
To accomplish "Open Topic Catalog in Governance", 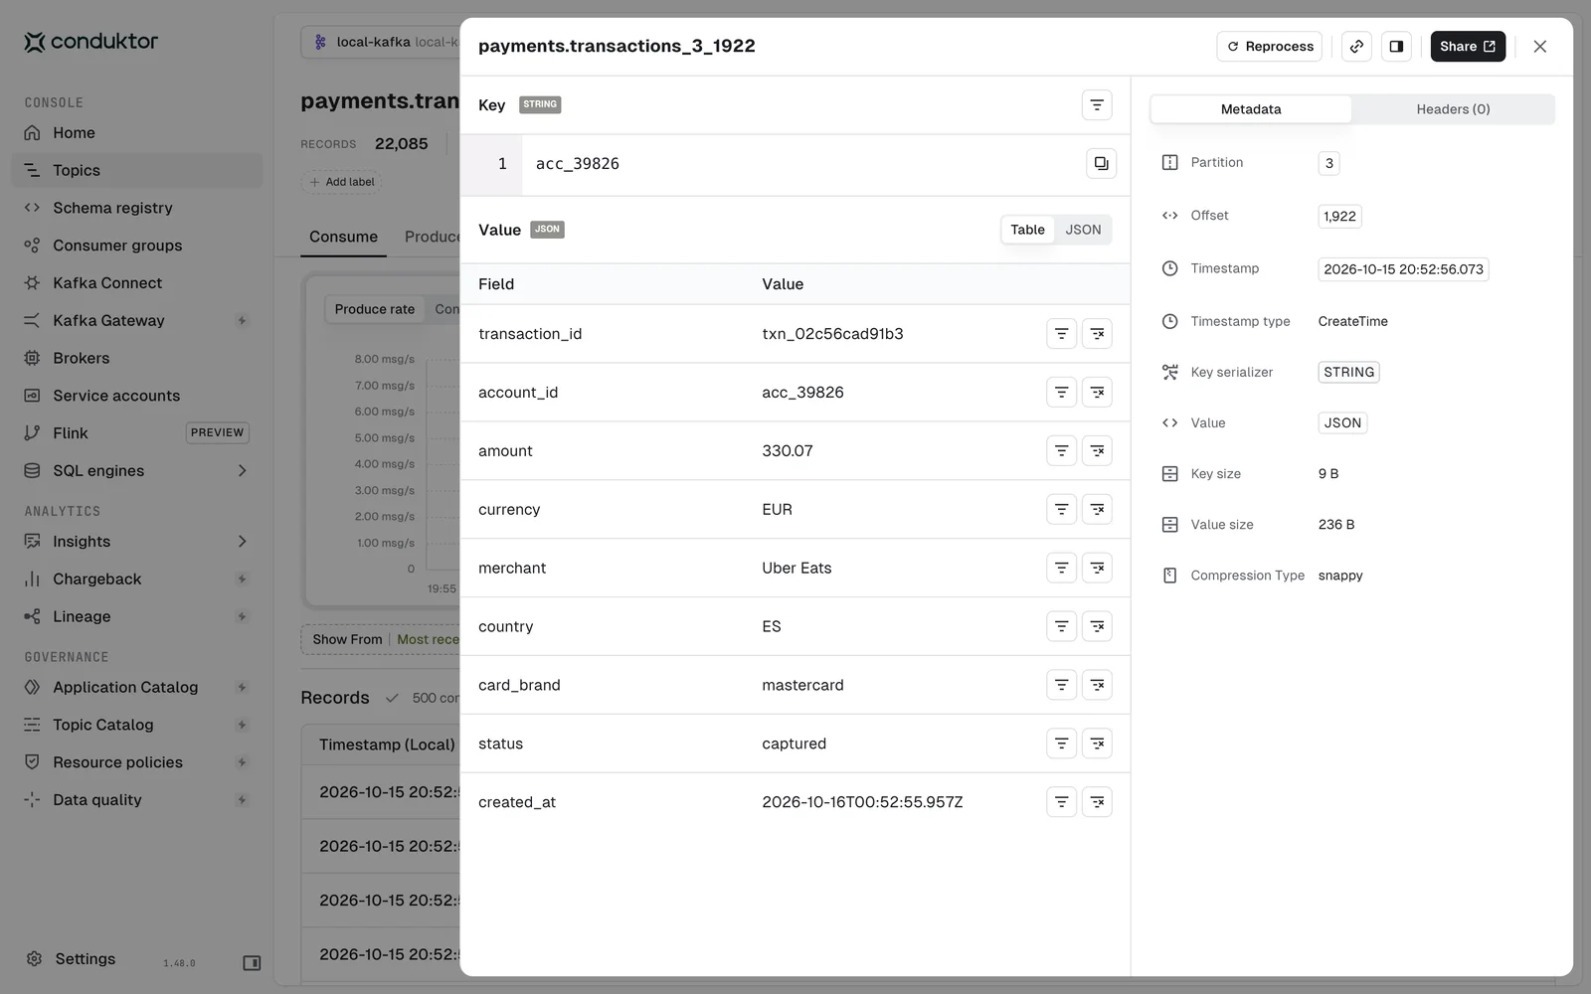I will (x=137, y=726).
